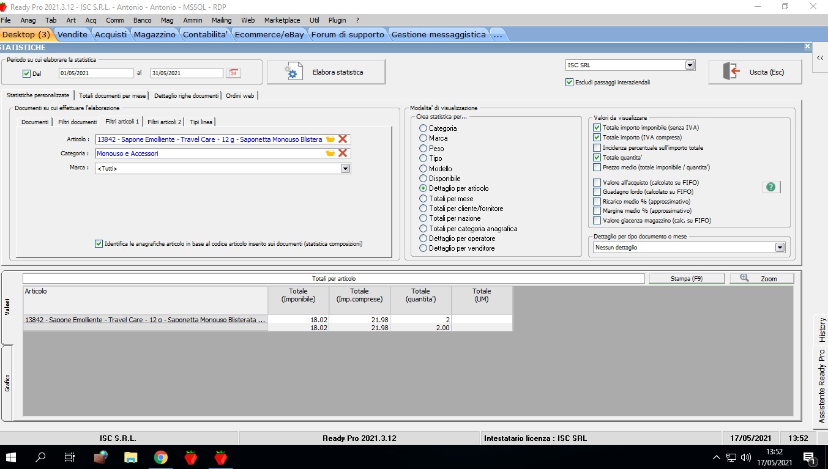The height and width of the screenshot is (469, 828).
Task: Open the Banco menu
Action: (x=142, y=20)
